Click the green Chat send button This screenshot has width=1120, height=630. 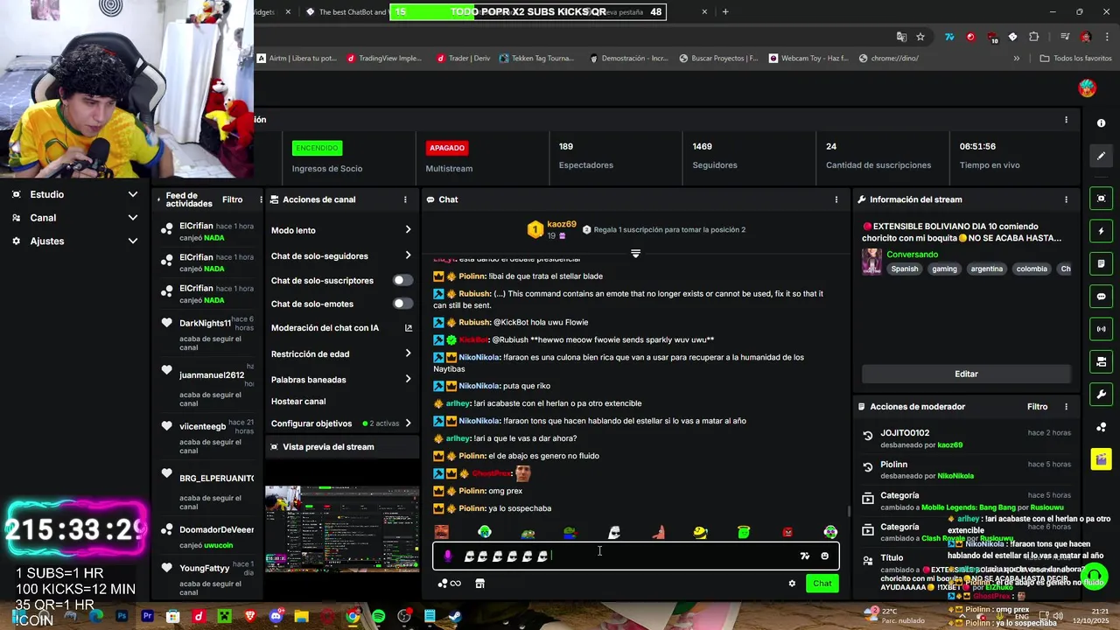822,584
